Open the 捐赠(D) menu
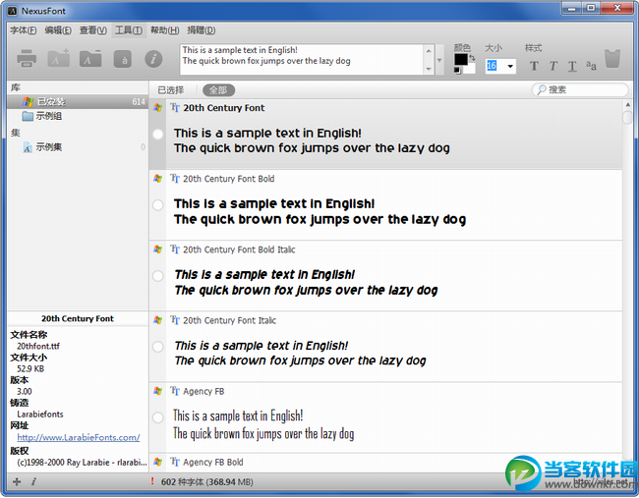The image size is (639, 498). coord(201,30)
